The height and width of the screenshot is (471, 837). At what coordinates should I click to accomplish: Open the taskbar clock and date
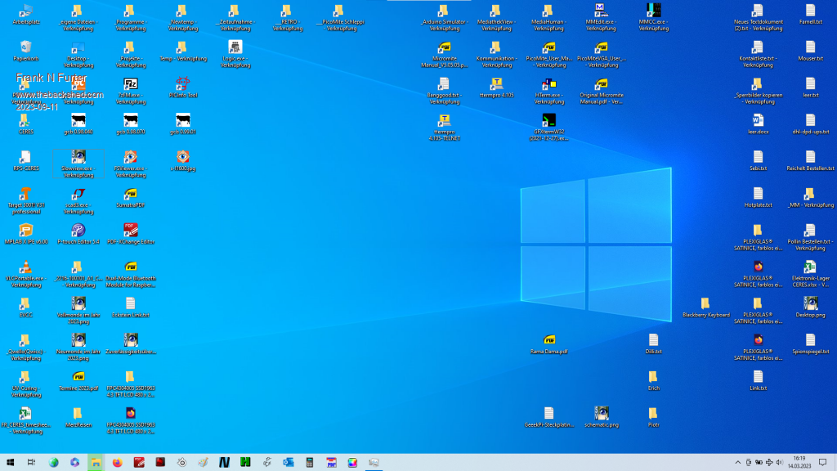click(x=799, y=463)
